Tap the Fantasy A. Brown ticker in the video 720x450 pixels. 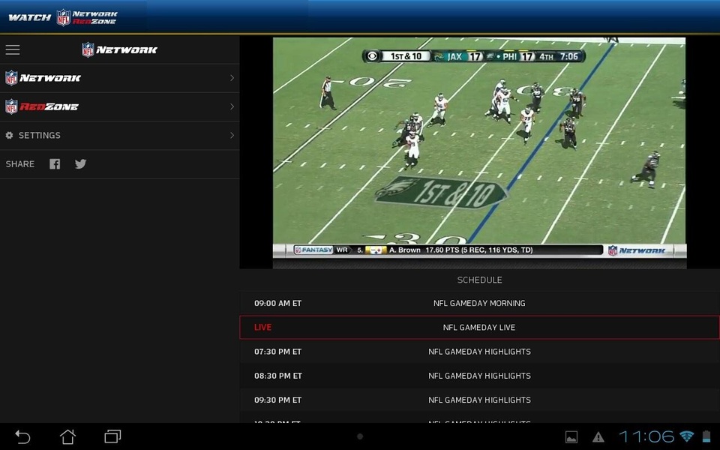pyautogui.click(x=448, y=250)
